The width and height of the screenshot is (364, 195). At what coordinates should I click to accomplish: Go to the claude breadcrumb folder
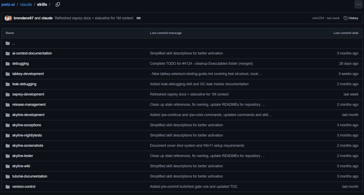pyautogui.click(x=26, y=4)
